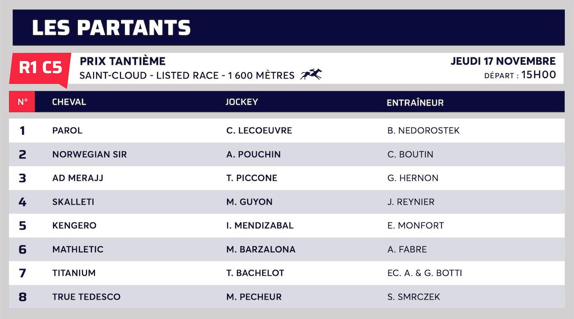Select the JEUDI 17 NOVEMBRE date
Viewport: 574px width, 319px height.
pyautogui.click(x=503, y=61)
